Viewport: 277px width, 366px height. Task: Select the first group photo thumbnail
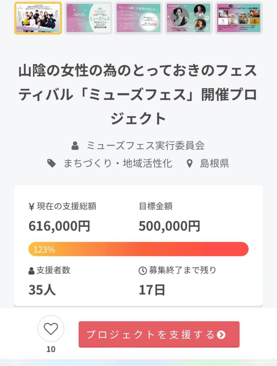tap(38, 18)
